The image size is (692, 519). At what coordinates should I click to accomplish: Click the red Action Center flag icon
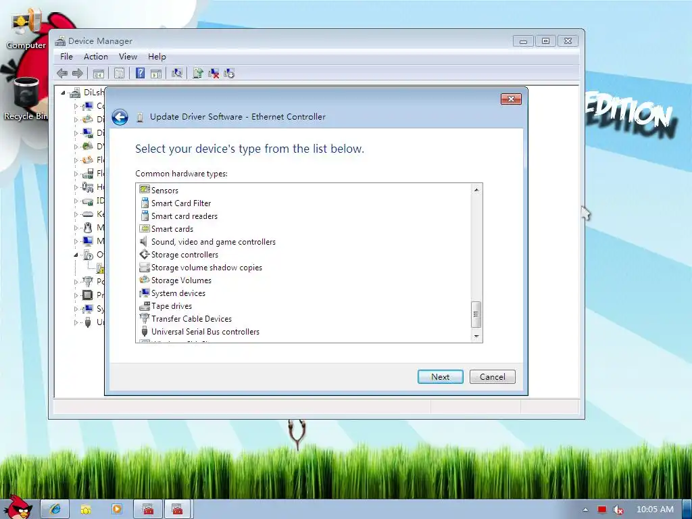click(601, 510)
